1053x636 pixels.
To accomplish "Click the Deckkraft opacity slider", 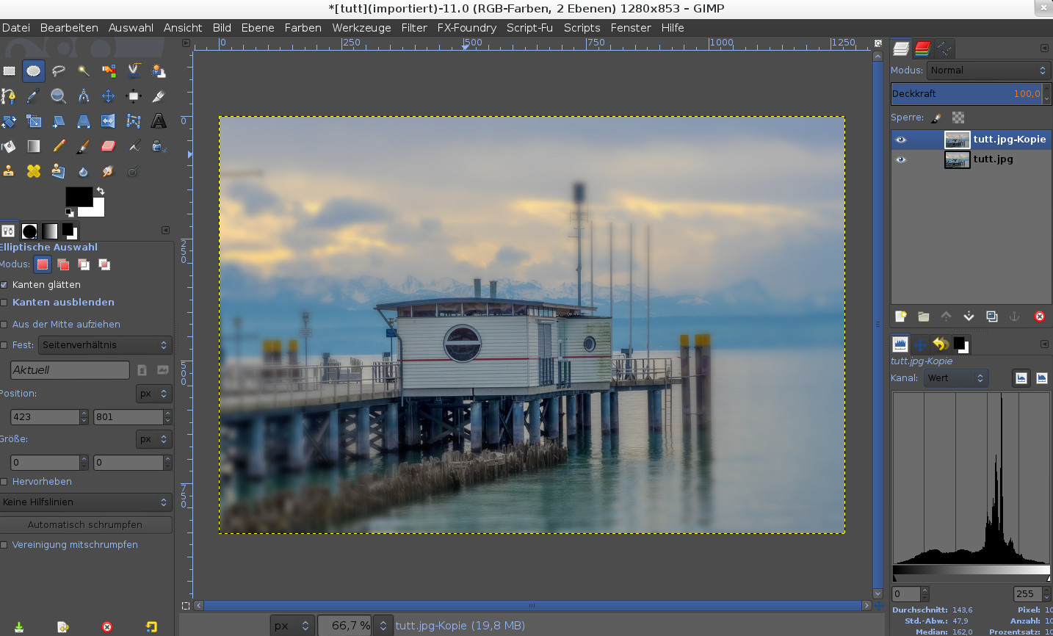I will coord(966,94).
